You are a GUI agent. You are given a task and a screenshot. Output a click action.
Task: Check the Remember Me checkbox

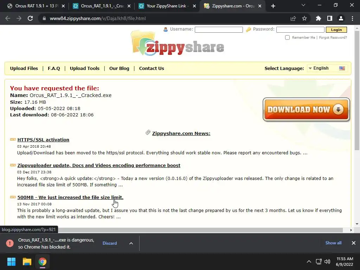(287, 37)
